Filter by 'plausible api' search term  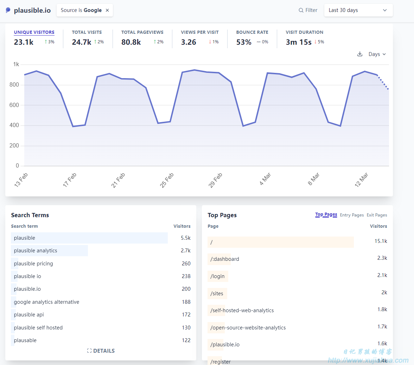pos(101,315)
